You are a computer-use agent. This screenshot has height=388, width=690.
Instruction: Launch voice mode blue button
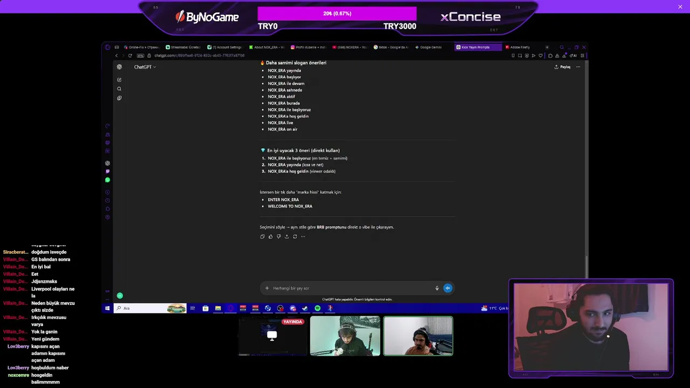447,288
